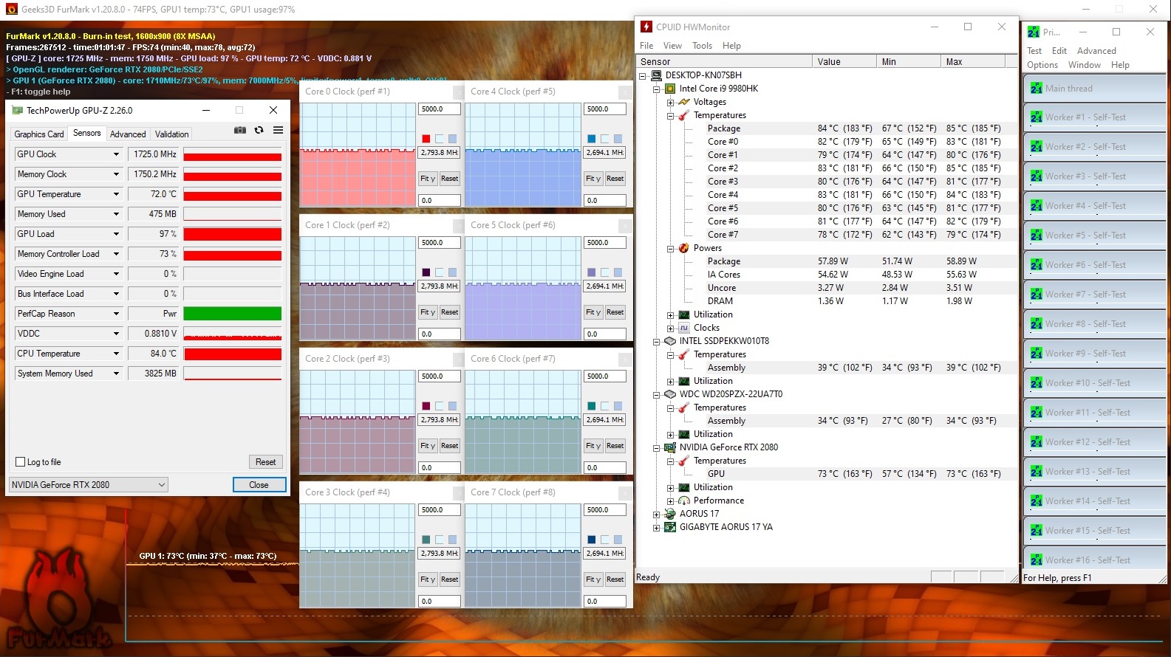
Task: Click the teal color swatch on Core 6 Clock
Action: click(592, 406)
